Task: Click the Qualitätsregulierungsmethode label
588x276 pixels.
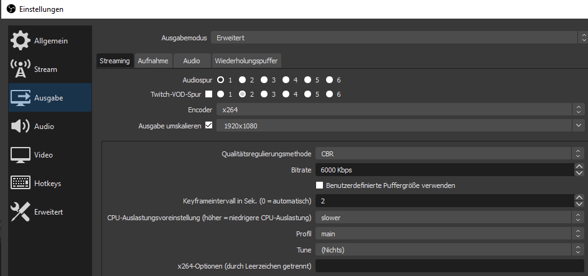Action: point(267,154)
